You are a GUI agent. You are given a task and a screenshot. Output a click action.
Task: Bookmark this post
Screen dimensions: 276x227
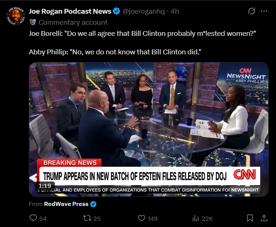250,218
